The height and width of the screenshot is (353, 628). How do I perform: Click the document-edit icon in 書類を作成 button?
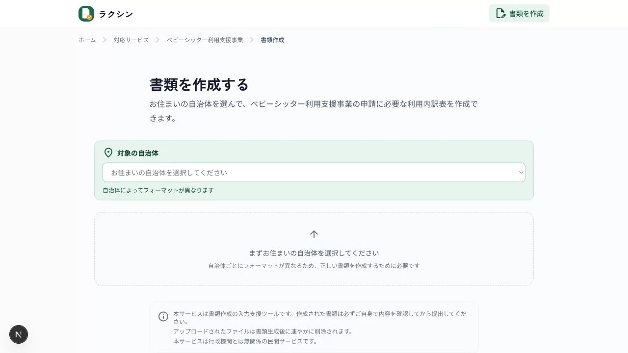[500, 14]
